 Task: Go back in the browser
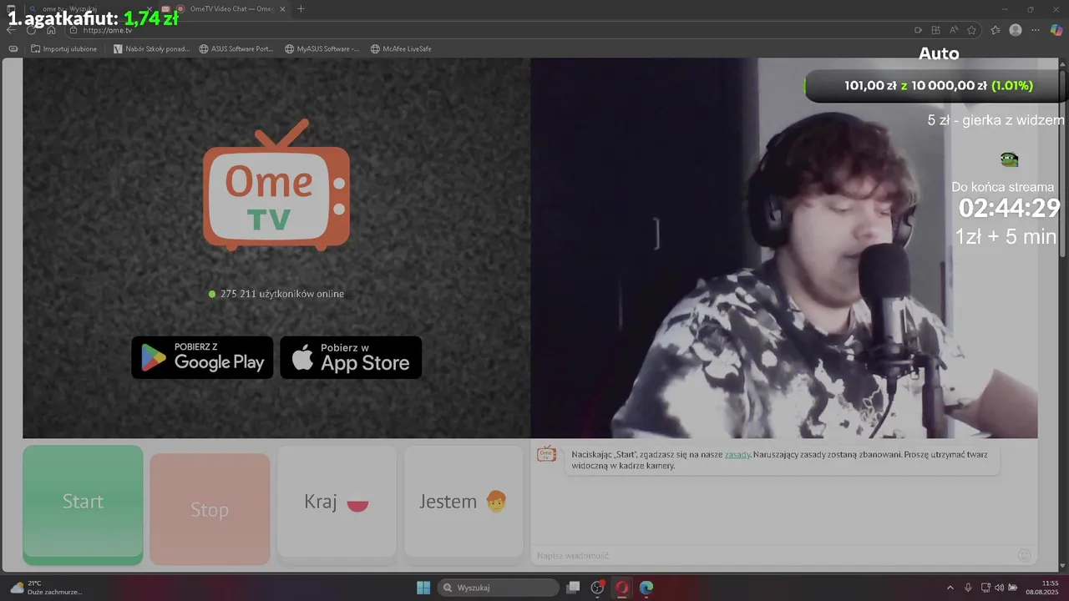click(x=11, y=30)
